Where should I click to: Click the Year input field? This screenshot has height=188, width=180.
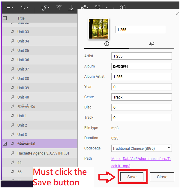pos(141,87)
